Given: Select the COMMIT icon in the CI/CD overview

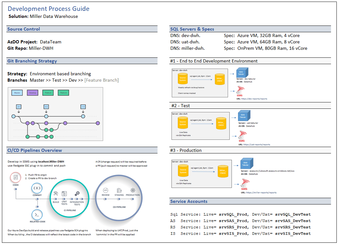Looking at the screenshot, I should [x=37, y=189].
